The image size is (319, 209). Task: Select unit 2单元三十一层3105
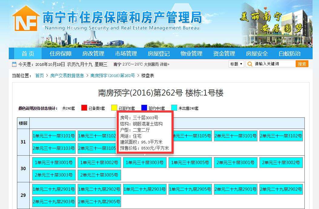click(x=97, y=148)
